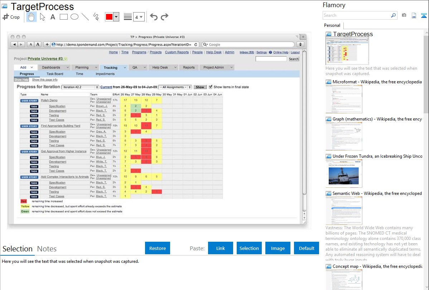The width and height of the screenshot is (429, 290).
Task: Click the Task Board tab in snapshot
Action: pos(55,74)
